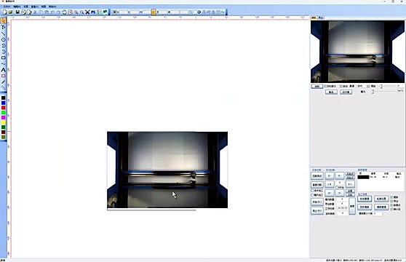Viewport: 406px width, 262px height.
Task: Select the hand pan tool in toolbar
Action: click(64, 12)
